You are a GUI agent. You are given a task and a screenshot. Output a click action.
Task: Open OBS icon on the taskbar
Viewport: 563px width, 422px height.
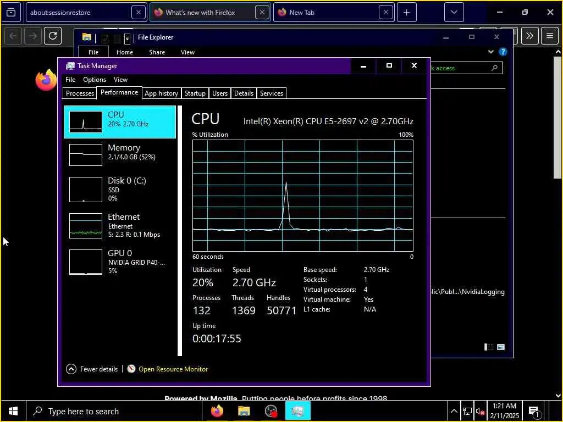[271, 411]
